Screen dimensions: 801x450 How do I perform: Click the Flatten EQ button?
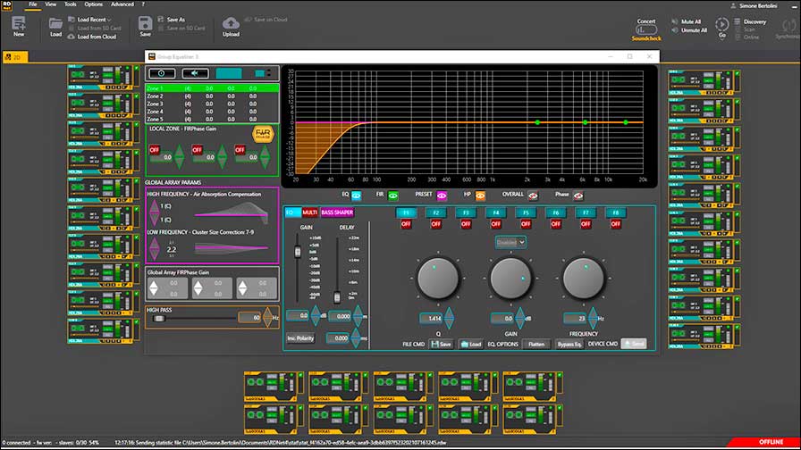[x=535, y=345]
